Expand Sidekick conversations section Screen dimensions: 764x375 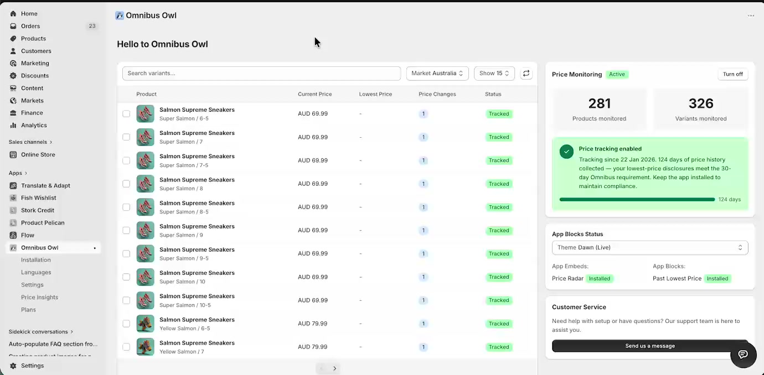click(41, 332)
